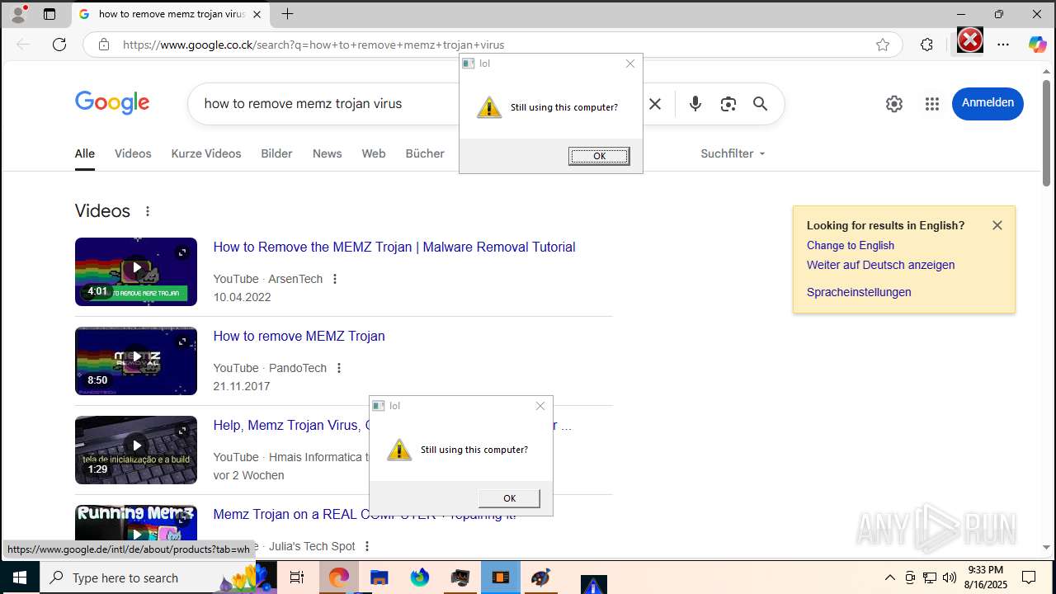This screenshot has width=1056, height=594.
Task: Clear the search box with X
Action: click(x=655, y=104)
